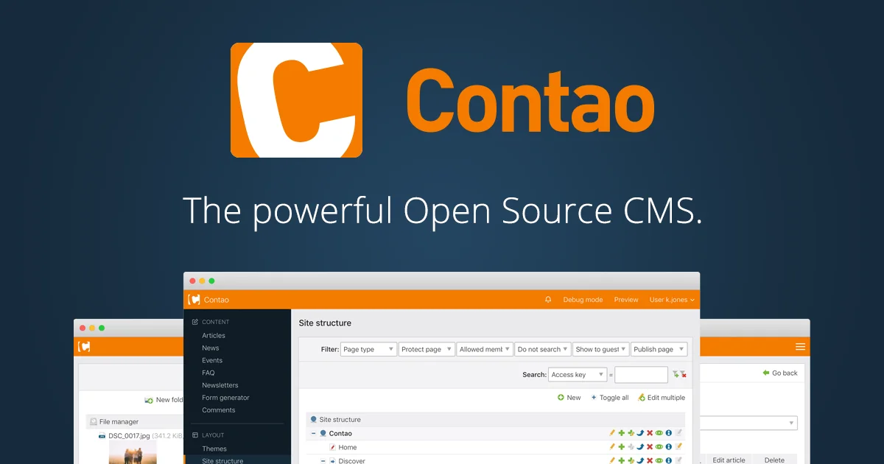Reset the filter using the red funnel icon

pyautogui.click(x=683, y=374)
